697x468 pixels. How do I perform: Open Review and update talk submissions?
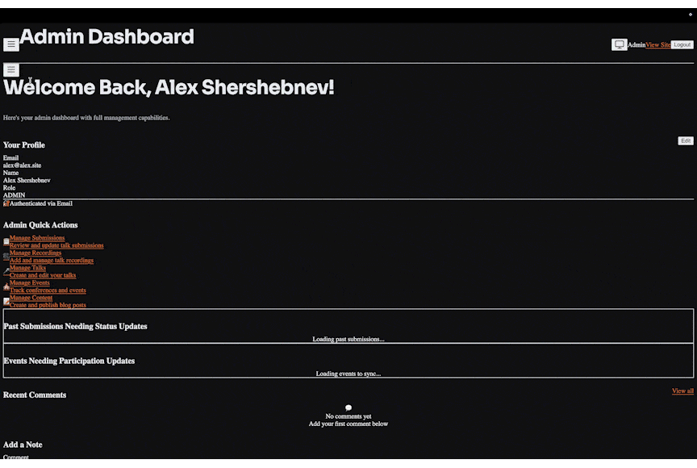pyautogui.click(x=56, y=244)
